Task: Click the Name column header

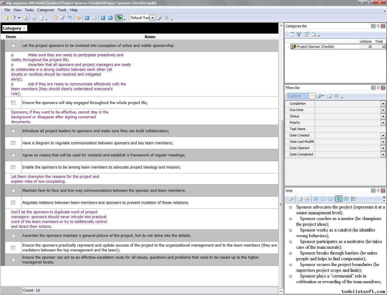Action: 150,37
